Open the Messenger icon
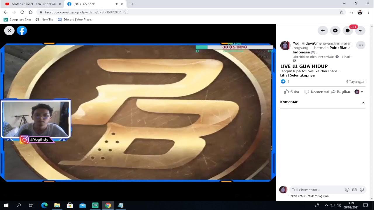374x210 pixels. point(335,30)
